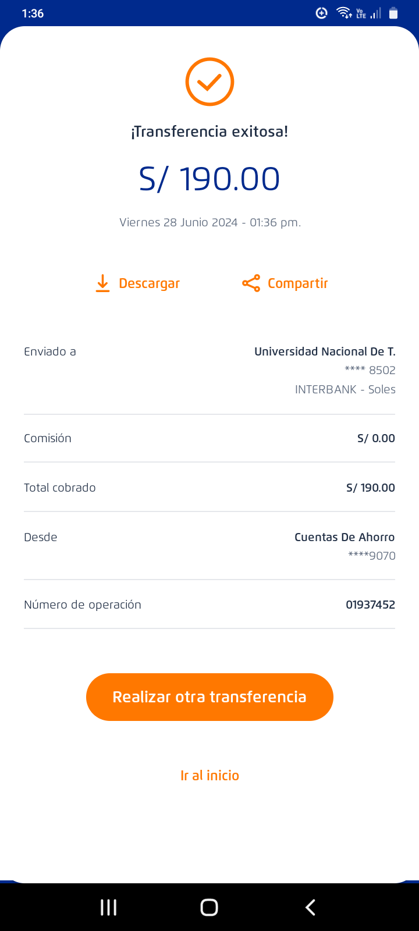
Task: Tap the status bar clock
Action: [33, 13]
